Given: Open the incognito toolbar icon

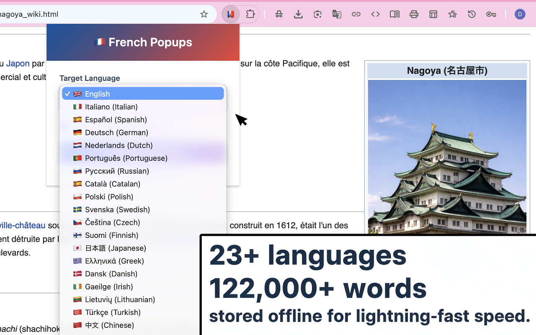Looking at the screenshot, I should pos(279,14).
